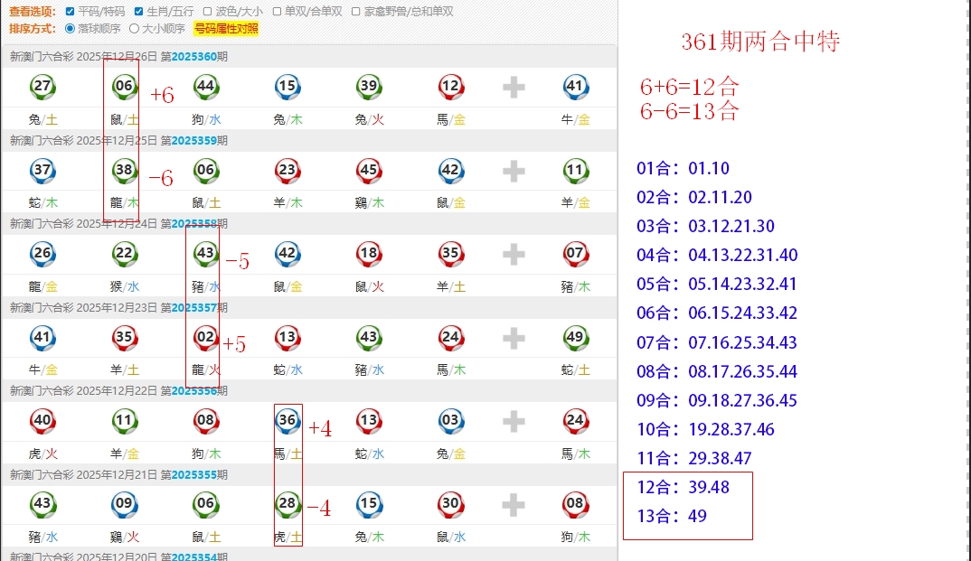Enable the 波色/大小 checkbox
This screenshot has height=561, width=971.
[208, 12]
